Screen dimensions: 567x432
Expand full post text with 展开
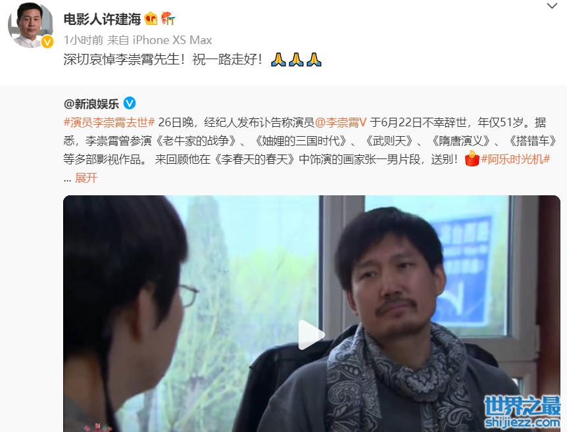[86, 178]
